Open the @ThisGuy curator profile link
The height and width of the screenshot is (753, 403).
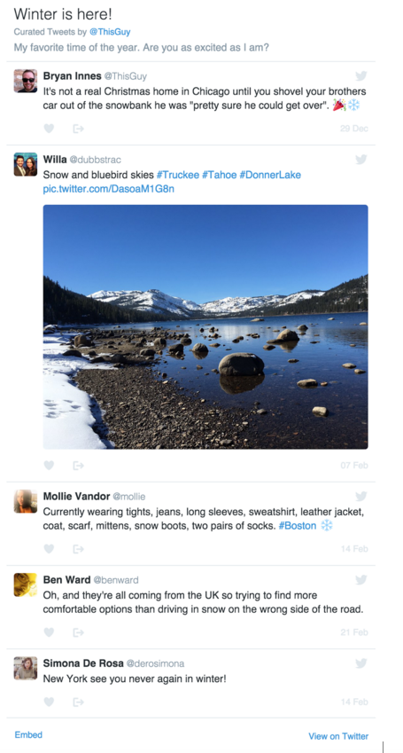(110, 32)
